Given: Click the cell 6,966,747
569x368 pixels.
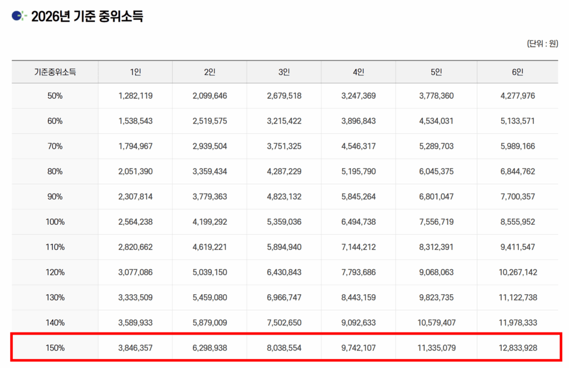Looking at the screenshot, I should pyautogui.click(x=284, y=298).
